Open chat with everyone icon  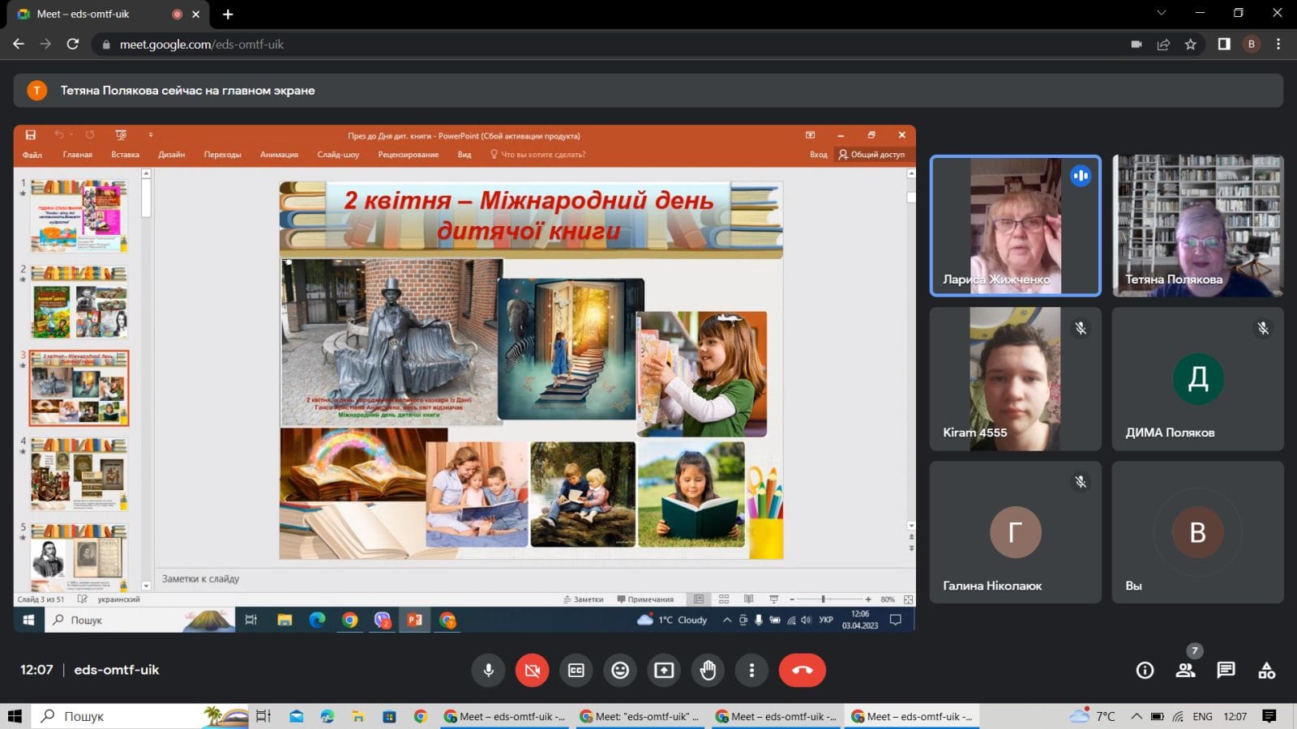[x=1226, y=670]
